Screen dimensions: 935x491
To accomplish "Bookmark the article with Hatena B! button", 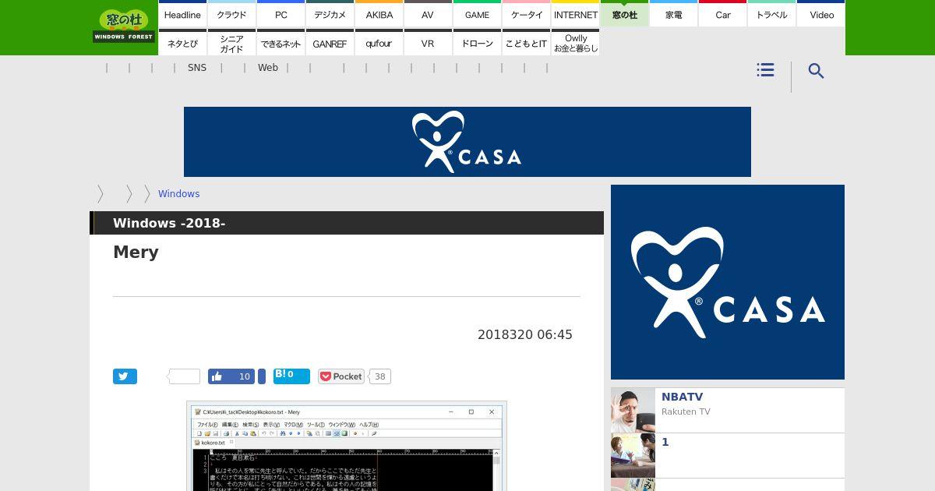I will tap(291, 376).
